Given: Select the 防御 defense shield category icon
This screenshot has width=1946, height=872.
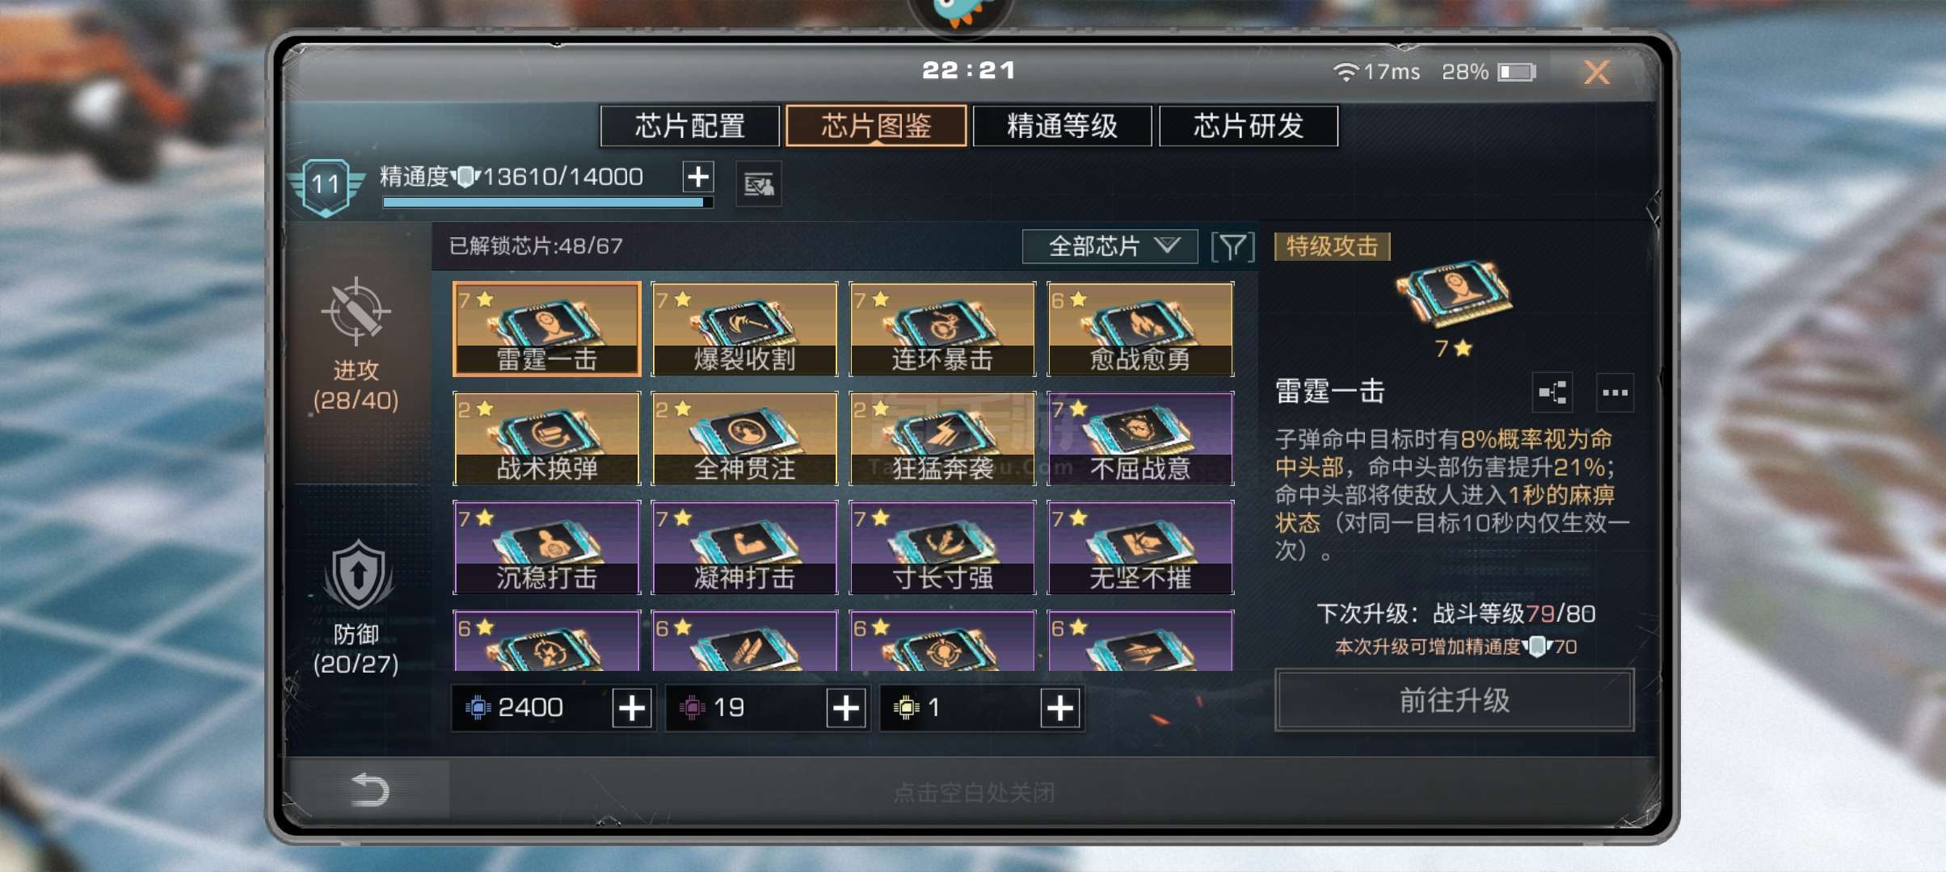Looking at the screenshot, I should [358, 575].
